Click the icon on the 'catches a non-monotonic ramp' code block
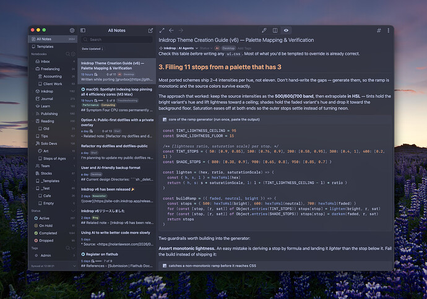 [x=165, y=266]
